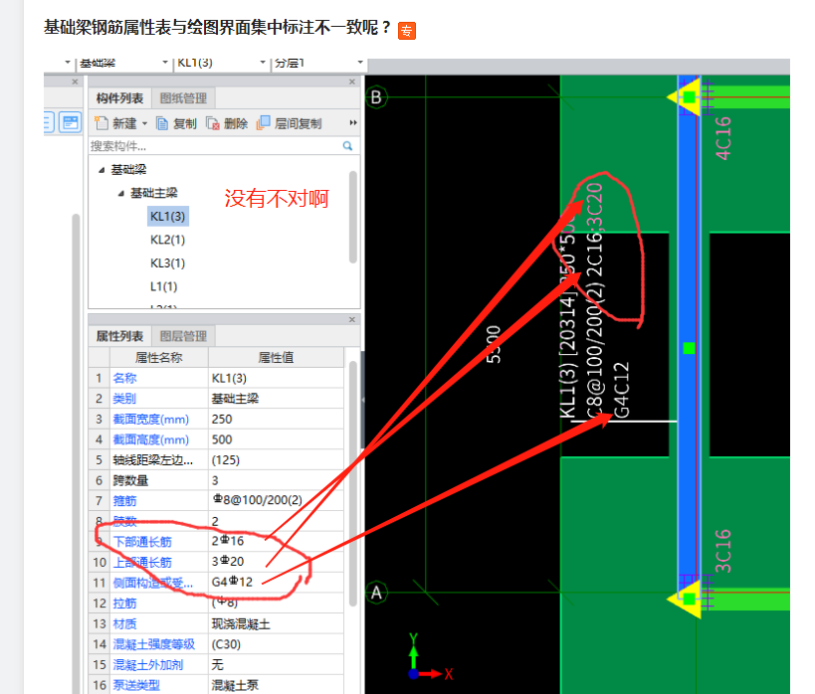
Task: Select KL2(1) in the component tree
Action: (168, 240)
